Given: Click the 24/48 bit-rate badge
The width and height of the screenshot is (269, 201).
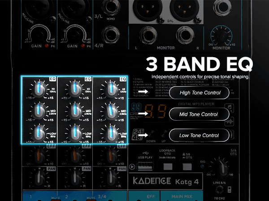Looking at the screenshot, I should 138,134.
